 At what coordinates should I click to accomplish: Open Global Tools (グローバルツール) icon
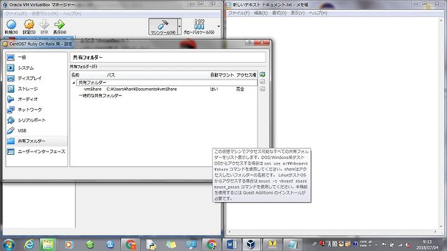point(199,27)
